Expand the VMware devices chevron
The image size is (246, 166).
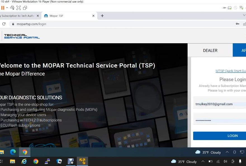(x=224, y=8)
